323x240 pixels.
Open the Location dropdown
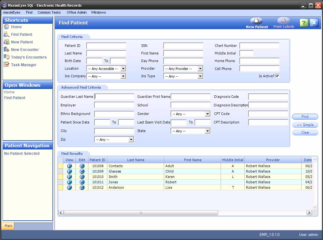click(x=123, y=69)
